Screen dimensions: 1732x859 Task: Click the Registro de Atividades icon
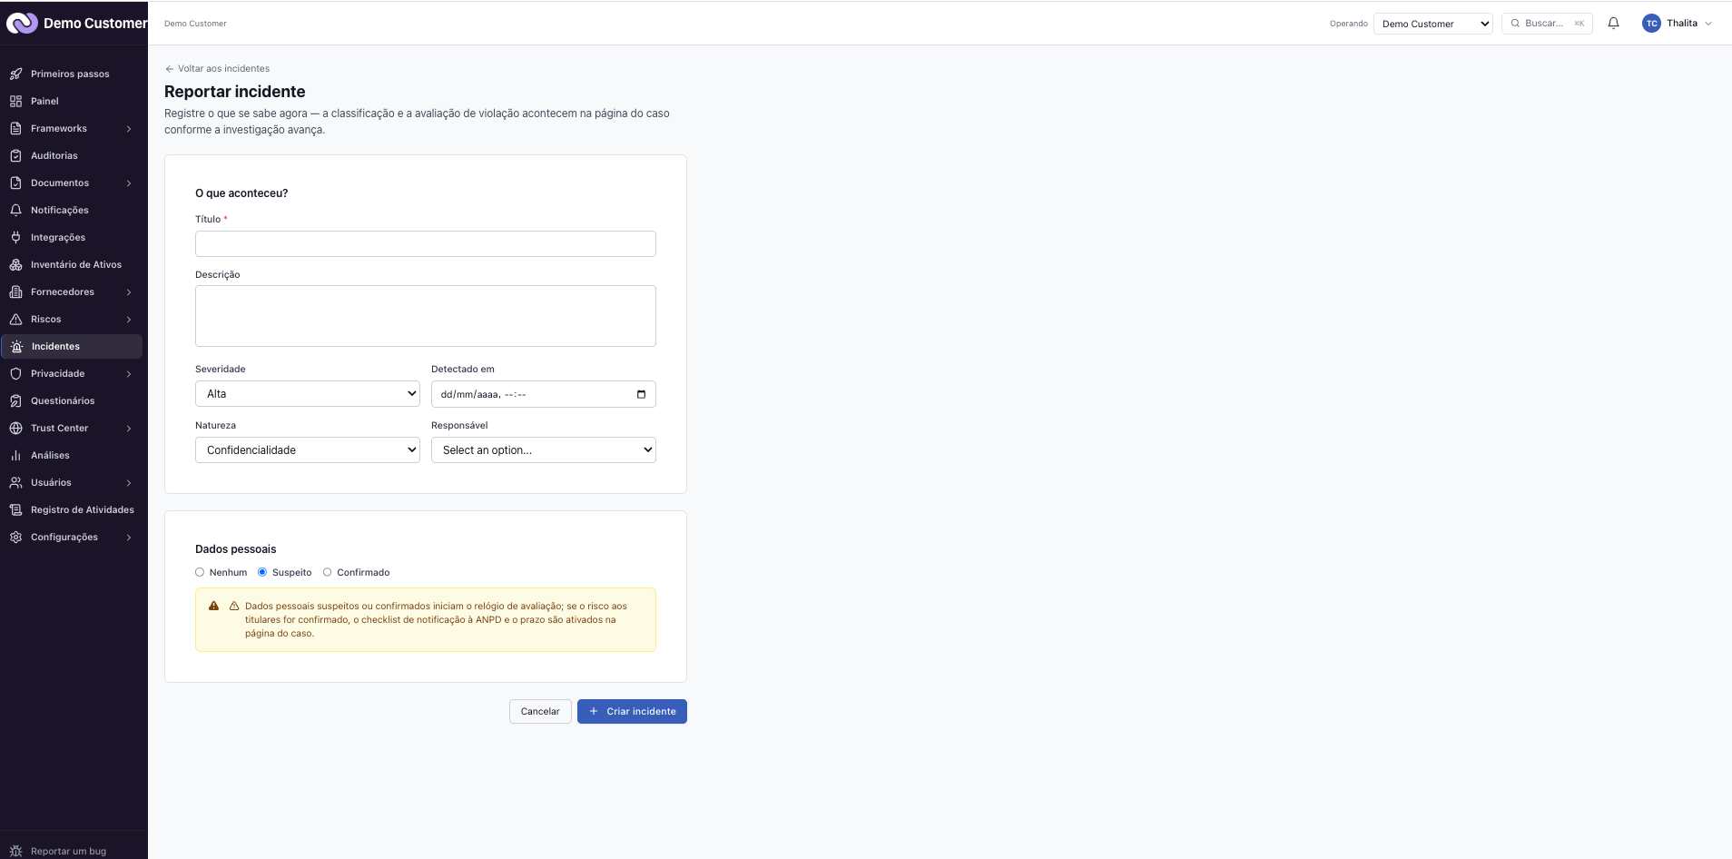pos(15,509)
